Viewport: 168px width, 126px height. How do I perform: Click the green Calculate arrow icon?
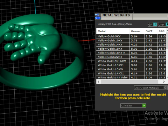[144, 106]
